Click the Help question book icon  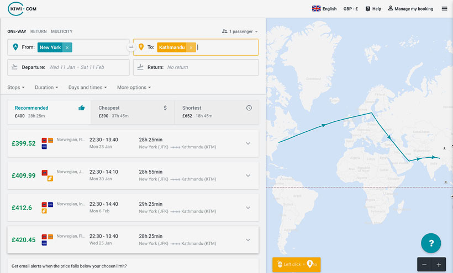(x=368, y=9)
